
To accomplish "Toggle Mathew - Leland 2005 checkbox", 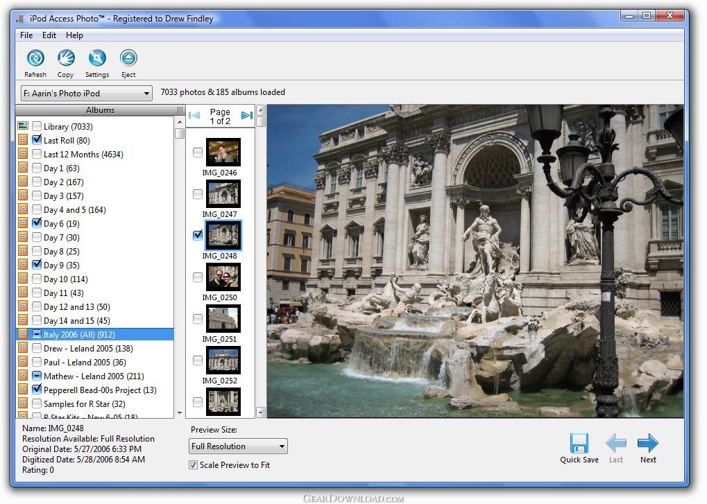I will [x=37, y=376].
